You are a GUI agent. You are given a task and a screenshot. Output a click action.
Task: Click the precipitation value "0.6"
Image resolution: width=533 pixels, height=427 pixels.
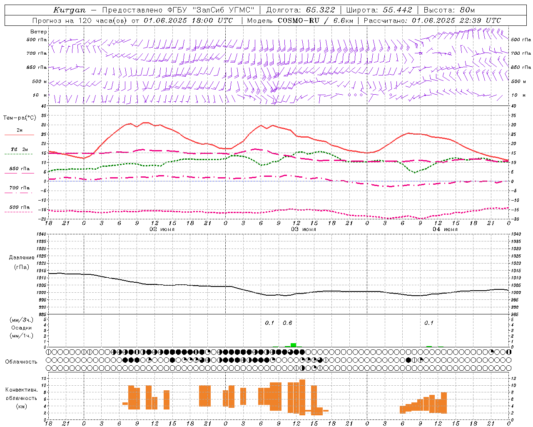click(x=287, y=323)
